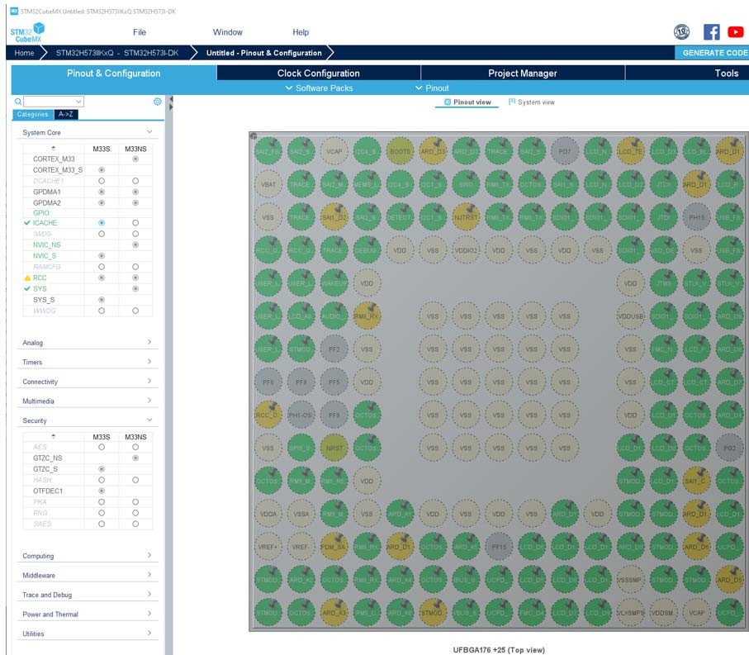The height and width of the screenshot is (655, 749).
Task: Select the NRST pin on the chip
Action: click(x=334, y=449)
